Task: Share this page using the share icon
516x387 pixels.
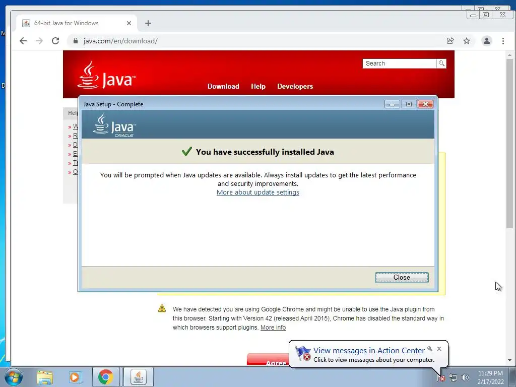Action: tap(450, 41)
